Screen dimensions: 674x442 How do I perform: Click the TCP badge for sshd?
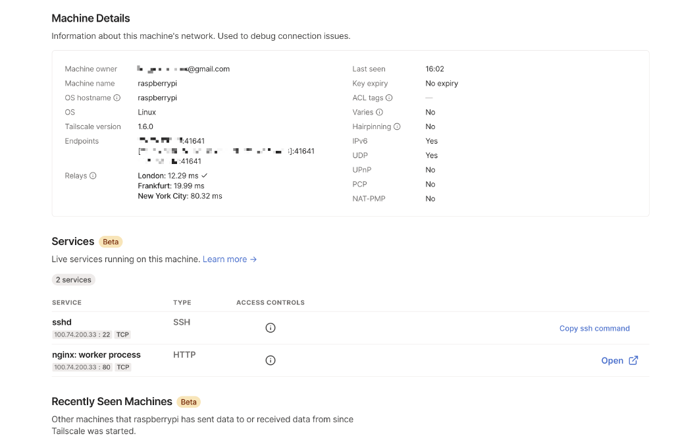tap(122, 334)
